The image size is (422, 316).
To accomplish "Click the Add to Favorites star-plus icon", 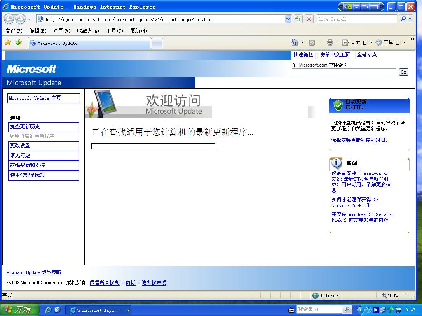I will click(x=19, y=42).
